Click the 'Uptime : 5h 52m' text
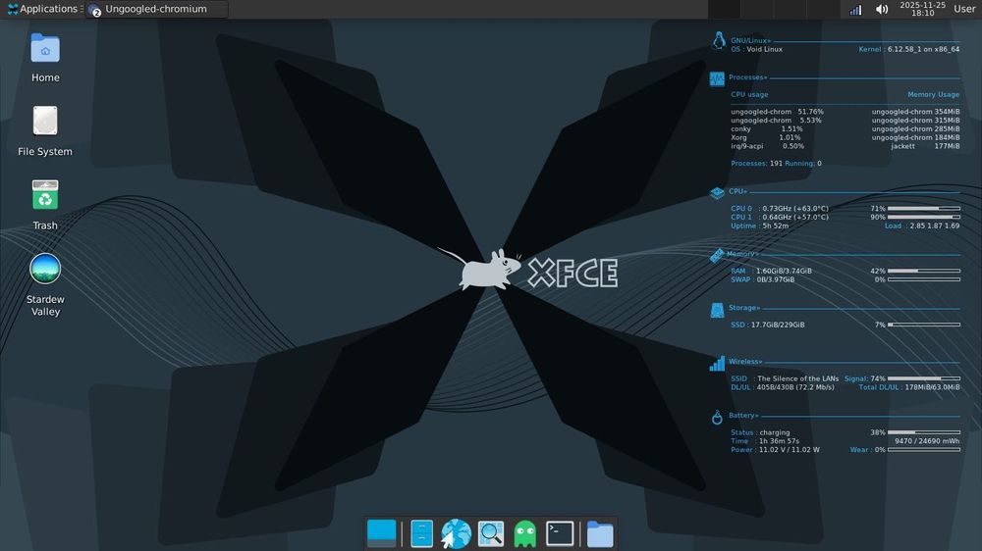982x551 pixels. pos(760,225)
